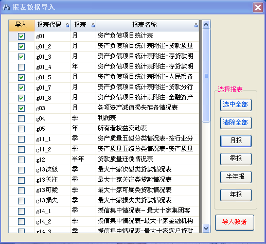
Task: Click the lock icon in 报表代码 header
Action: coord(67,25)
